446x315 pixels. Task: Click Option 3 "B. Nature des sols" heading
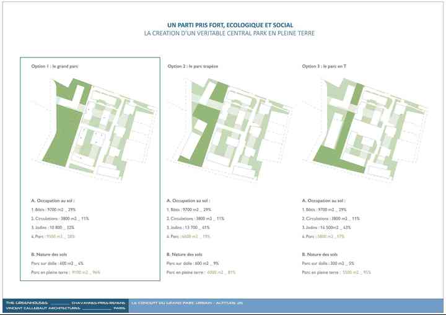[x=320, y=254]
